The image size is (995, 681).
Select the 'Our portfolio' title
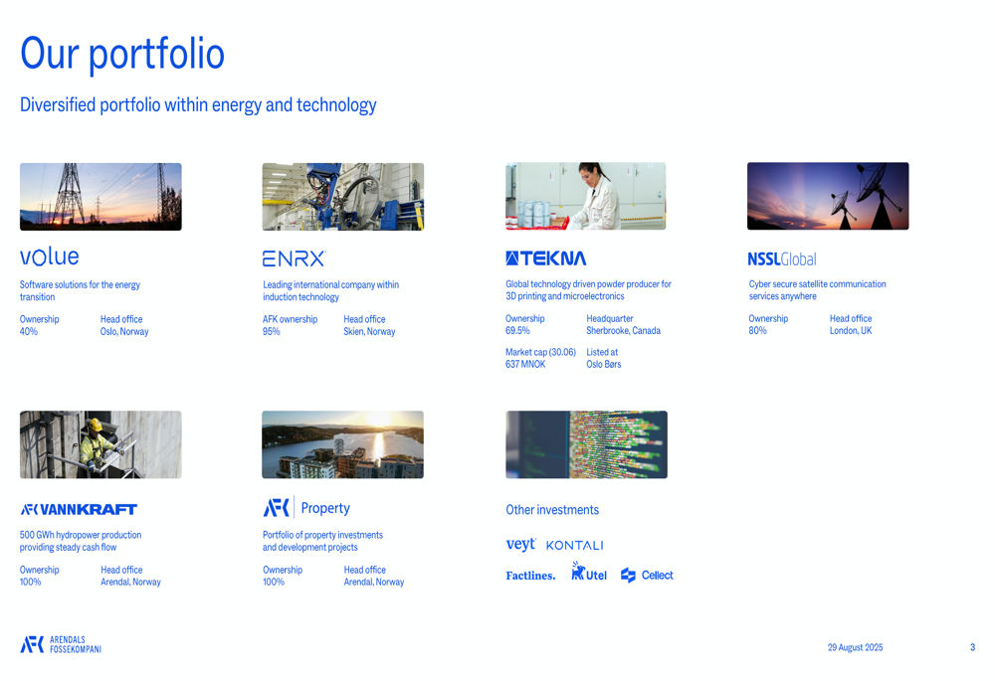[x=122, y=54]
